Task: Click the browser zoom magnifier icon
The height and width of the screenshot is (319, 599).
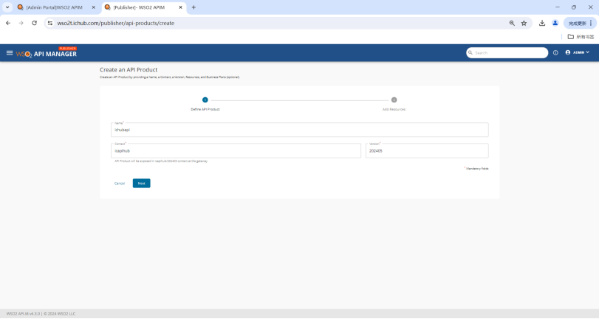Action: (512, 23)
